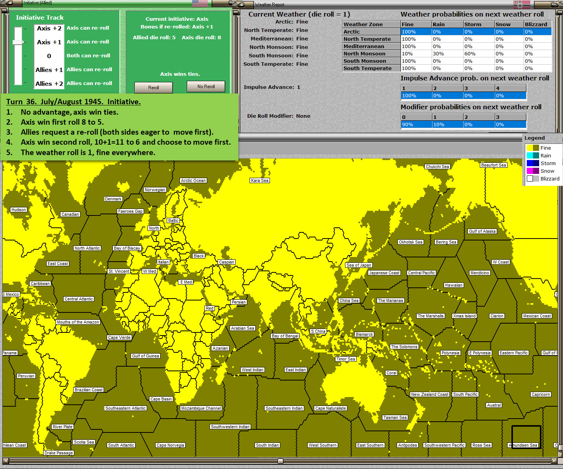The width and height of the screenshot is (563, 469).
Task: Click the initiative track slider handle
Action: point(18,42)
